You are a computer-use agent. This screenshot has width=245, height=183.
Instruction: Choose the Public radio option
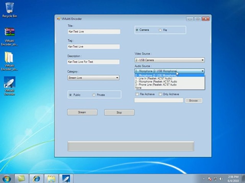(x=70, y=95)
